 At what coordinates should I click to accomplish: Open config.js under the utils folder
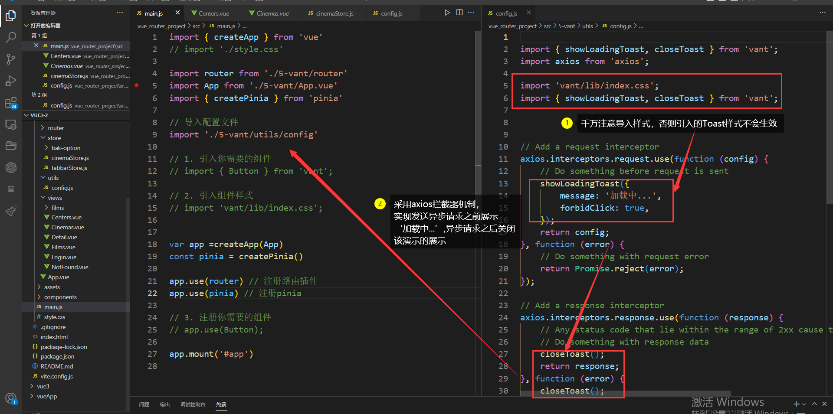pyautogui.click(x=62, y=188)
